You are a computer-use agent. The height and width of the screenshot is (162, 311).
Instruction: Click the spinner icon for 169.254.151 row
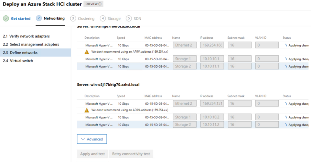(286, 104)
